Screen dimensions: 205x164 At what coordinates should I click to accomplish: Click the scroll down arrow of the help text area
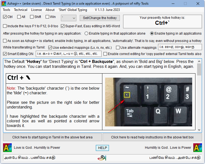pos(199,130)
